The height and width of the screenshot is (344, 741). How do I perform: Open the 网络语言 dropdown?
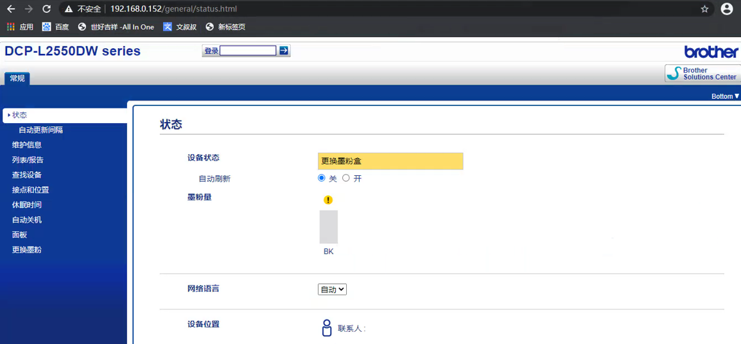click(x=332, y=289)
